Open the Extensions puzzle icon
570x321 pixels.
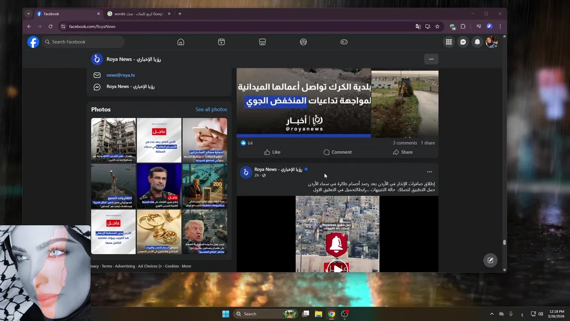(463, 26)
